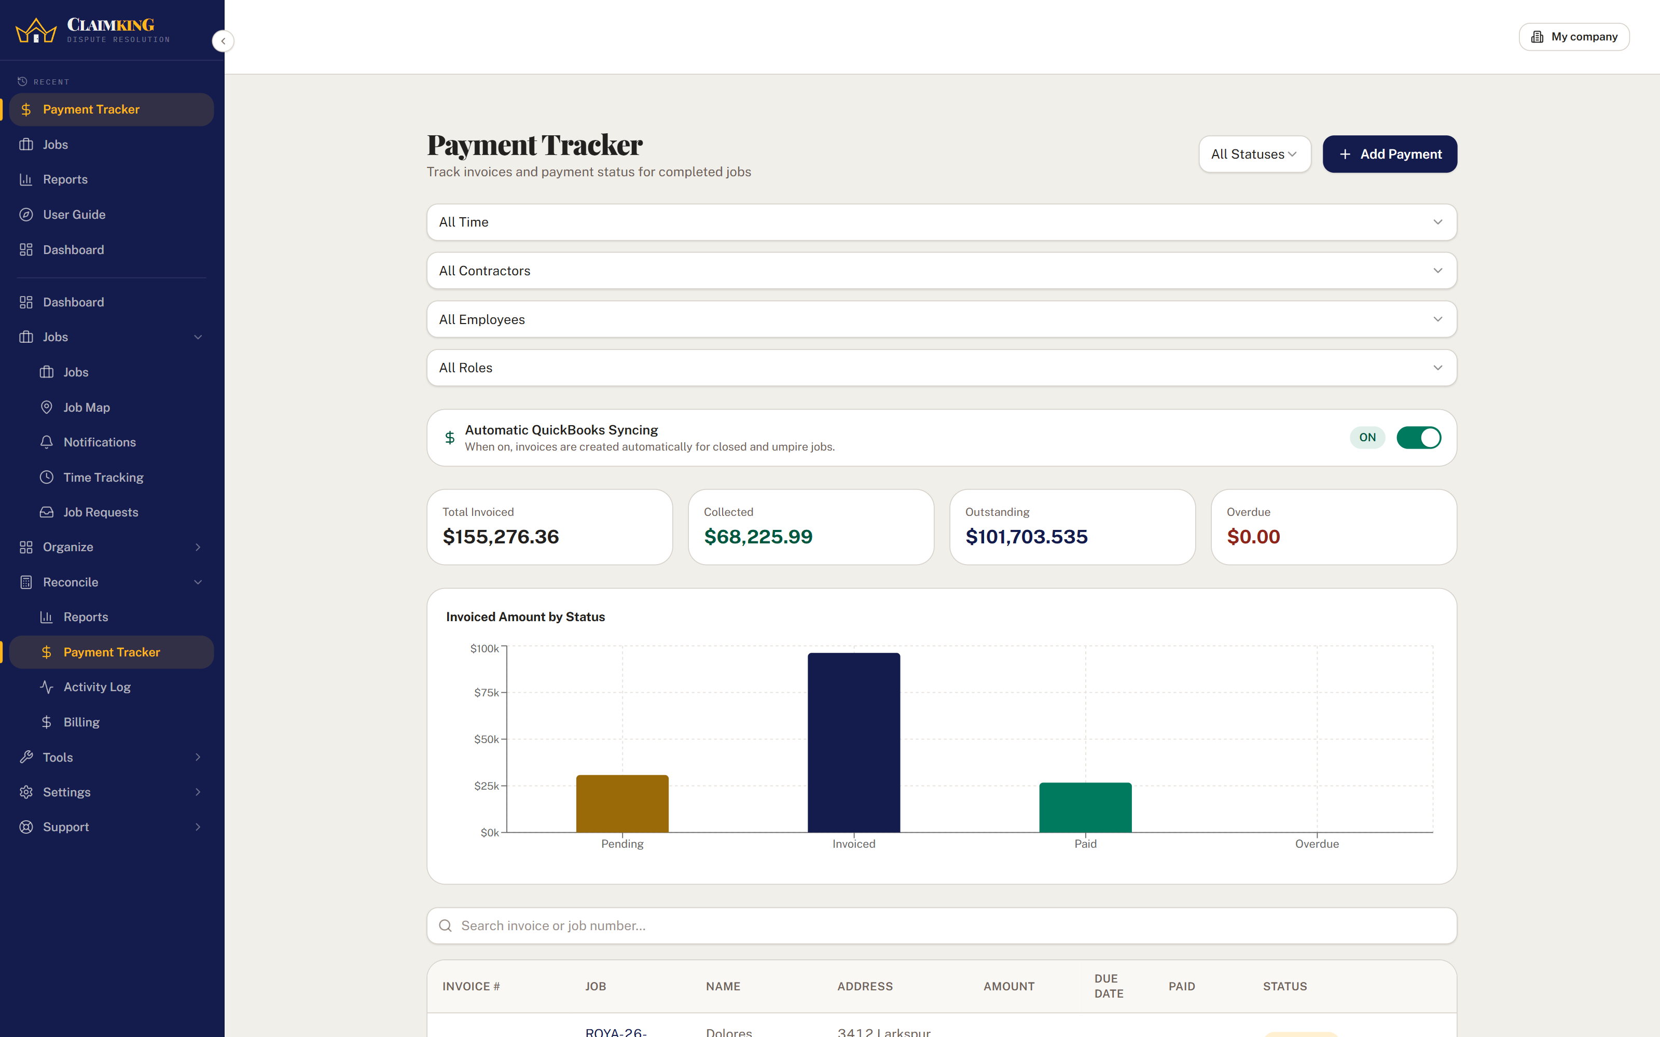This screenshot has height=1037, width=1660.
Task: Click the Job Requests inbox icon
Action: 47,512
